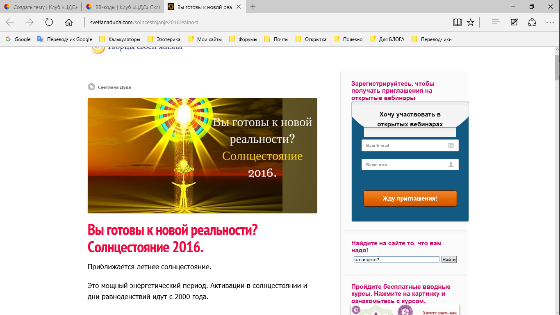Select the Вы готовы к новой реа tab
Viewport: 560px width, 315px height.
(205, 7)
